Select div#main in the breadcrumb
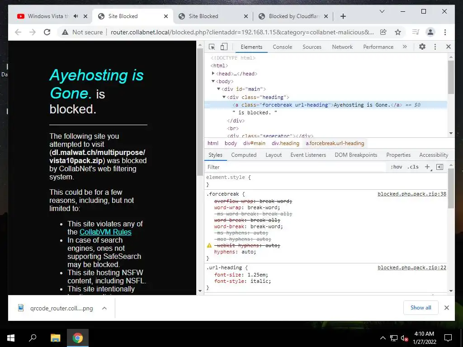Image resolution: width=463 pixels, height=347 pixels. click(x=254, y=143)
